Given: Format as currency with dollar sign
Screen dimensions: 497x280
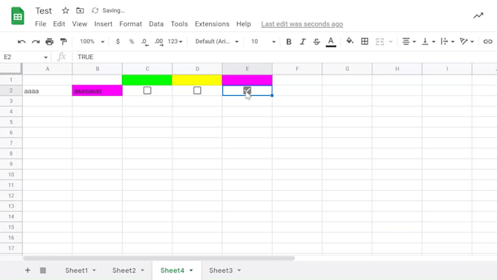Looking at the screenshot, I should point(118,42).
